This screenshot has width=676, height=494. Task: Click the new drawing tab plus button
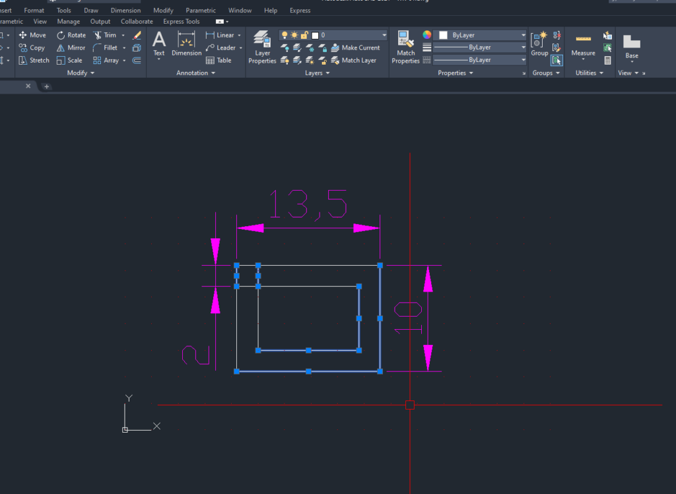coord(46,86)
